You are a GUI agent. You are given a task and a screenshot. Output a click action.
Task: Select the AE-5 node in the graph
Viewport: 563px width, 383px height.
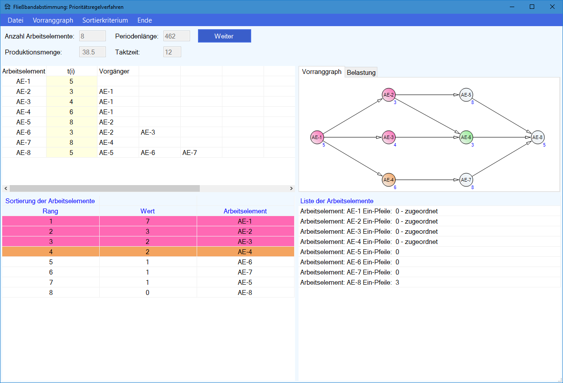[466, 95]
